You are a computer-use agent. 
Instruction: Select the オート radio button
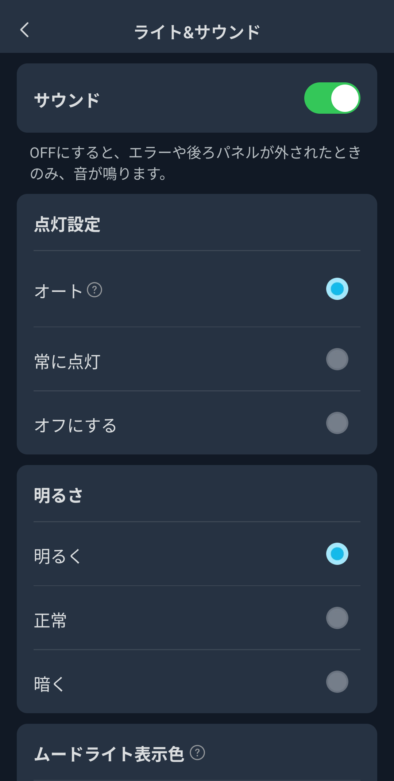337,289
